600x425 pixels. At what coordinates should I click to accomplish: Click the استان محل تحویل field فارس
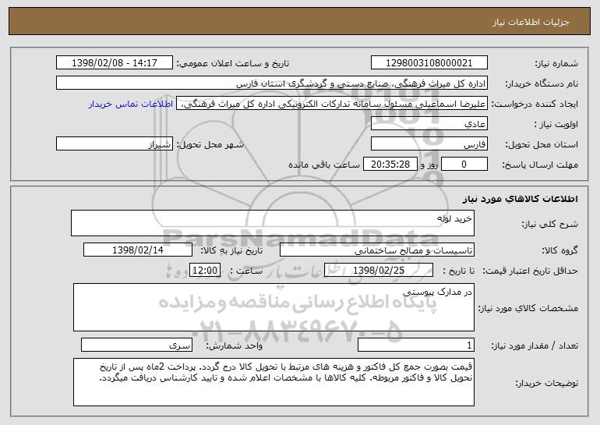(x=429, y=143)
